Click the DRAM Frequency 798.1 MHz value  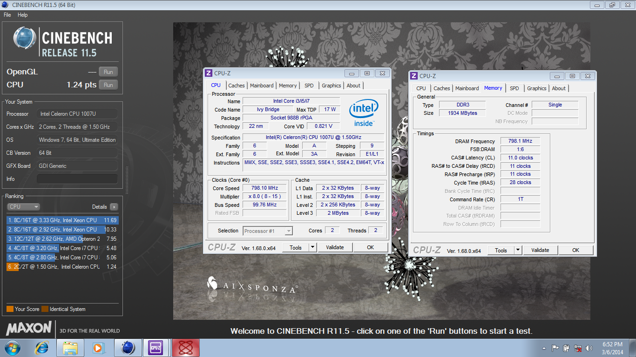click(521, 141)
